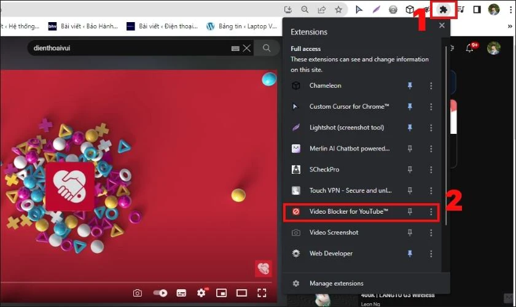Select Custom Cursor for Chrome entry
The width and height of the screenshot is (516, 307).
point(349,107)
